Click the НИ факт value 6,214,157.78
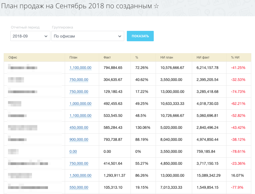Screen dimensions: 255x194 (x=207, y=68)
